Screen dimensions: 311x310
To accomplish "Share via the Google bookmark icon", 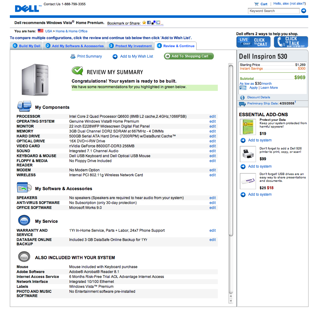I will 158,23.
